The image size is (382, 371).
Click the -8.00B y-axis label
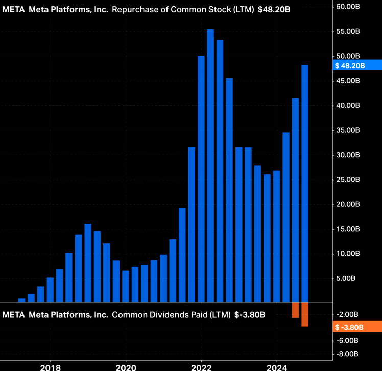pyautogui.click(x=347, y=354)
